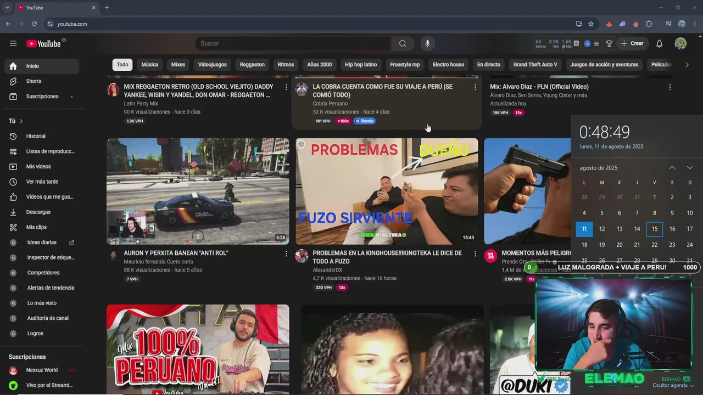Select the Reggaeton filter chip

pos(252,65)
